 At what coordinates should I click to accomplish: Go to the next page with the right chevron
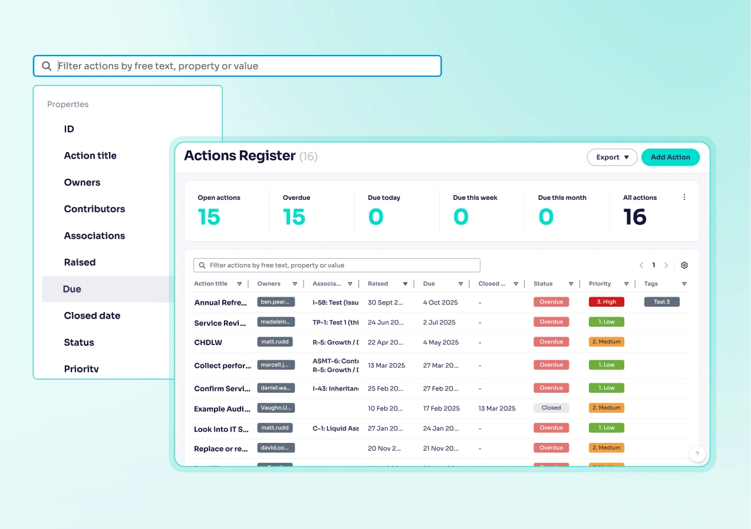[665, 265]
